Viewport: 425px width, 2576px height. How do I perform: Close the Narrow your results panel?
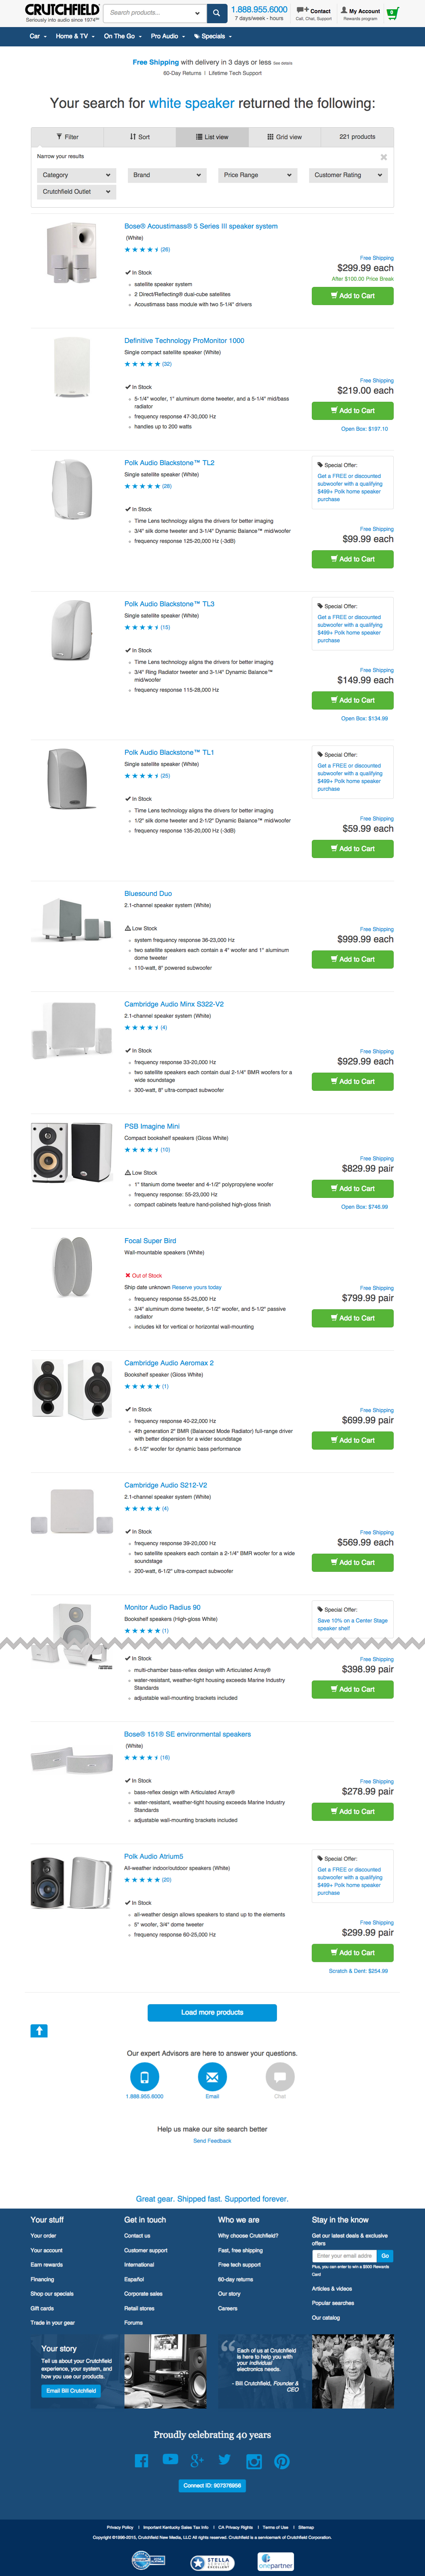[x=384, y=157]
